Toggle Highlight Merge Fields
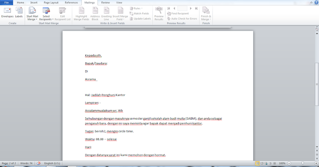319x167 pixels. tap(81, 14)
